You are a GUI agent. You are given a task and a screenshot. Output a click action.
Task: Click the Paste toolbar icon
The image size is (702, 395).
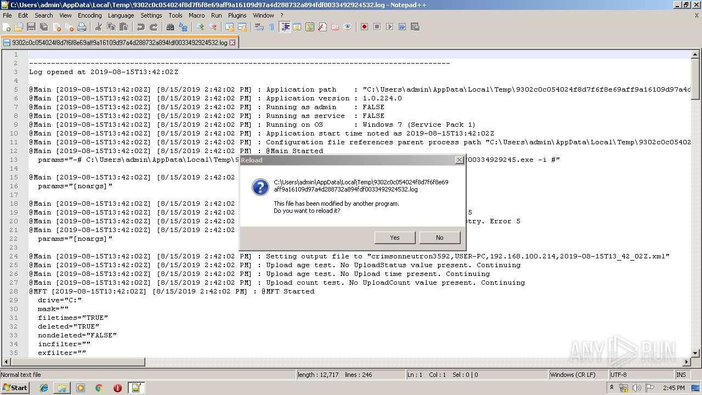(x=124, y=27)
